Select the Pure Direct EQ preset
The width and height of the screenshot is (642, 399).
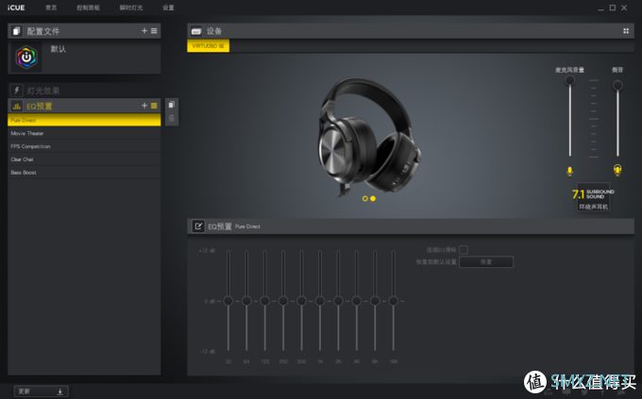point(84,120)
